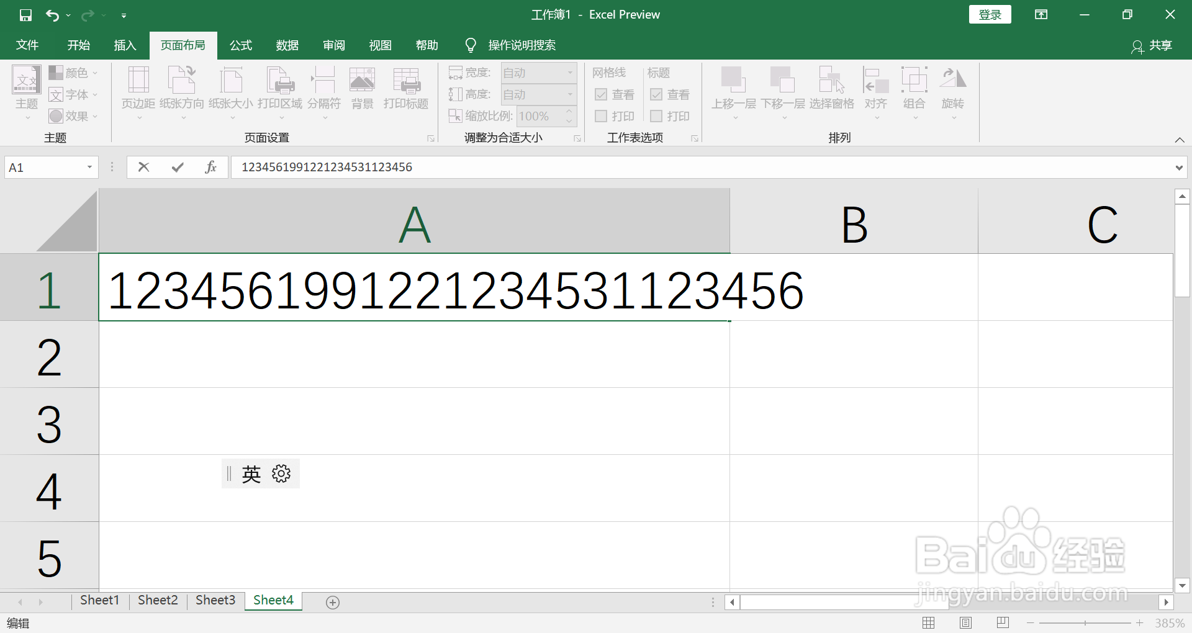Open Sheet Options dialog launcher
The height and width of the screenshot is (633, 1192).
click(695, 138)
